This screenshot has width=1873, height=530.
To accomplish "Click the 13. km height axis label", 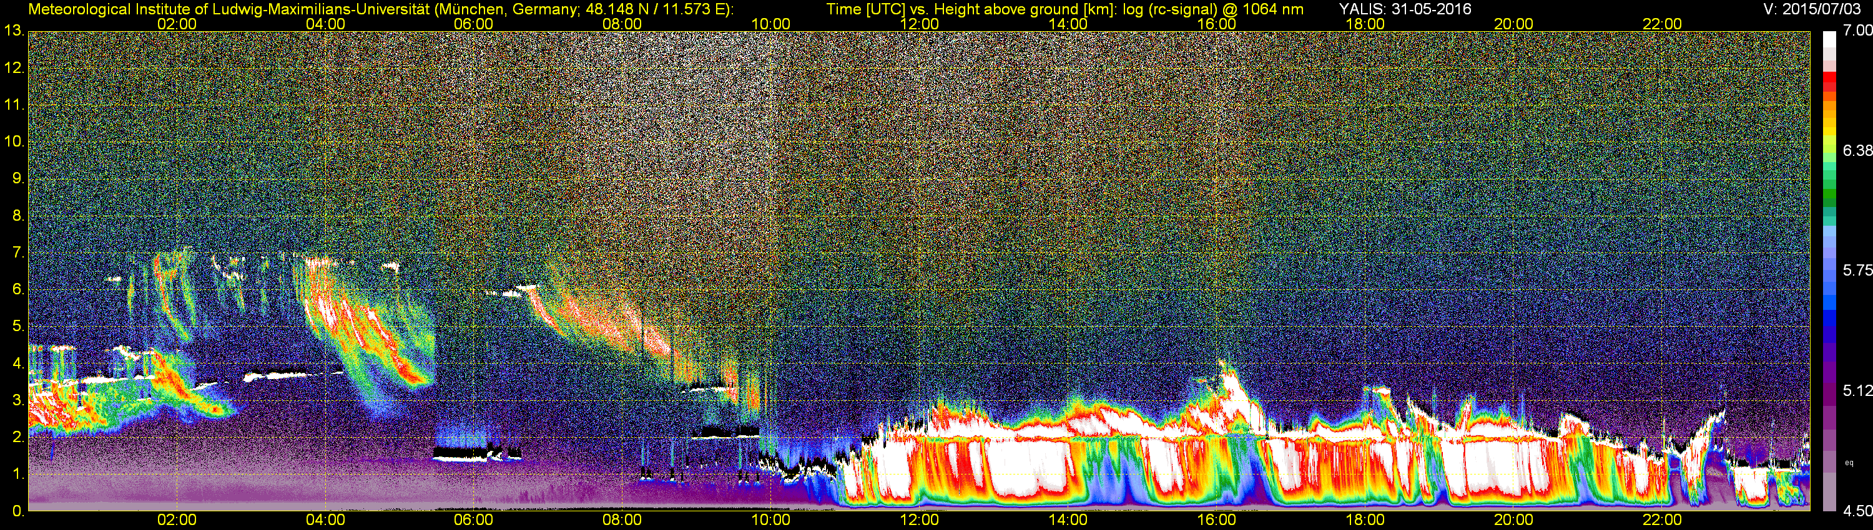I will coord(14,31).
